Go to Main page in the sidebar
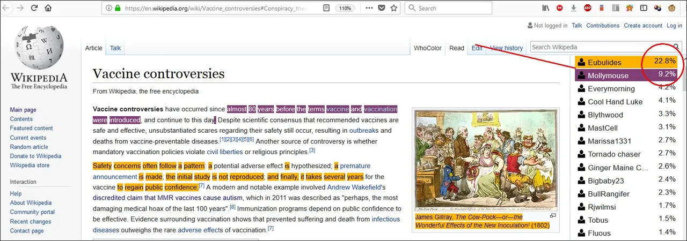The width and height of the screenshot is (687, 241). click(x=23, y=110)
